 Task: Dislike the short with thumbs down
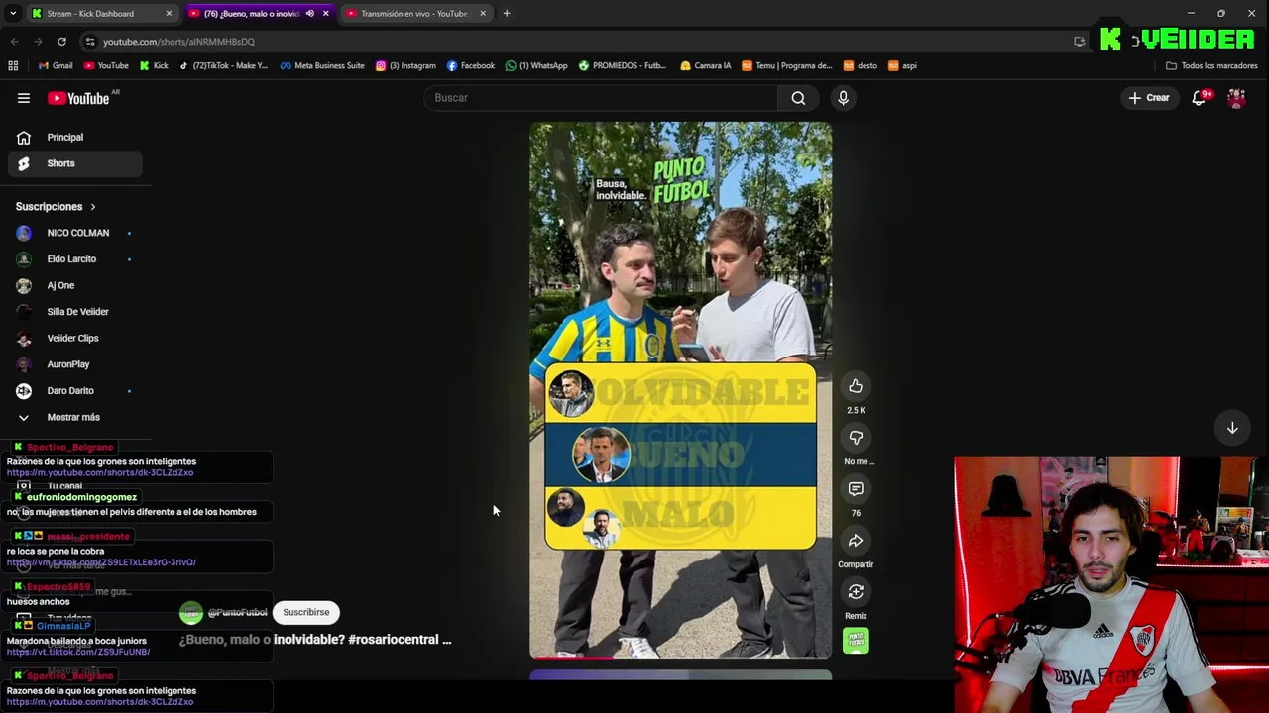[x=856, y=438]
